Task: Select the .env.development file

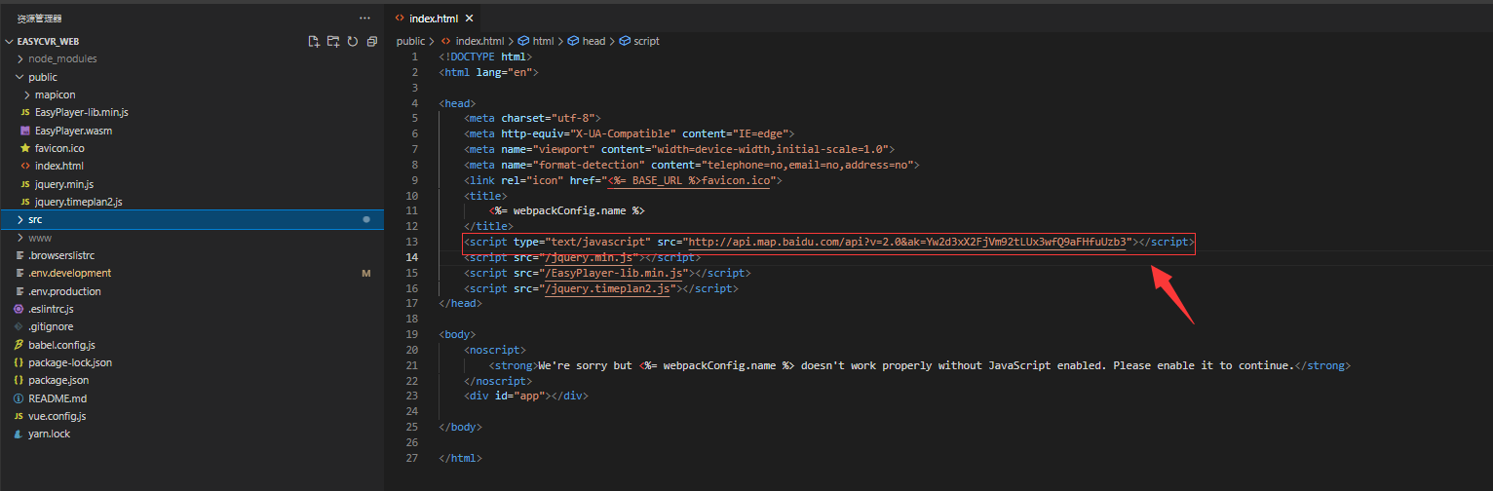Action: (x=69, y=273)
